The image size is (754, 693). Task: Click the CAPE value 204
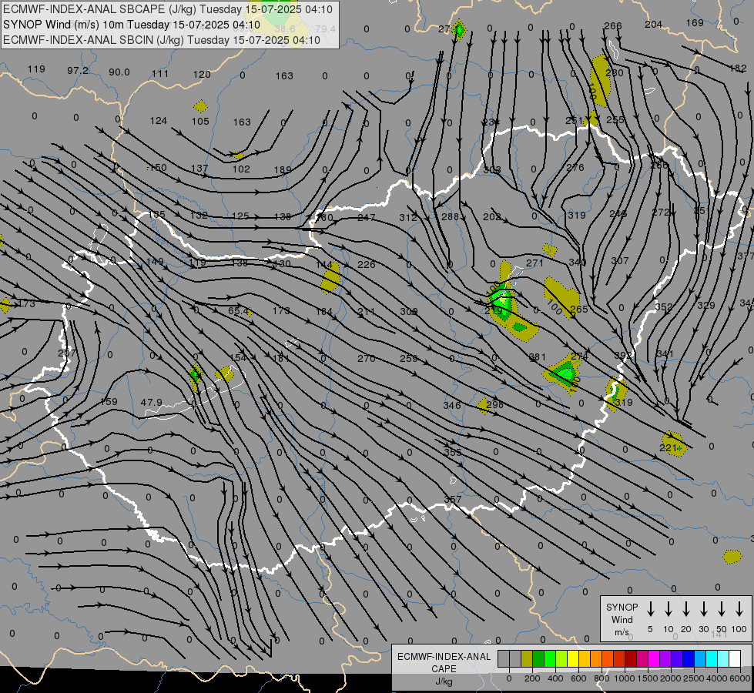coord(654,24)
